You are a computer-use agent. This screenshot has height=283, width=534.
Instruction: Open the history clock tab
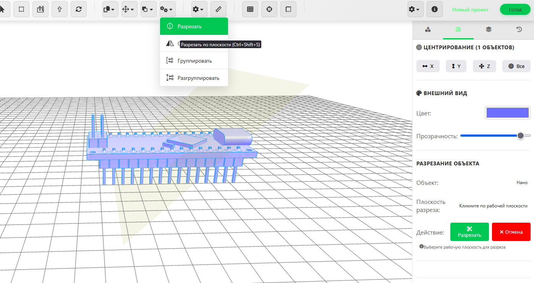pos(519,30)
